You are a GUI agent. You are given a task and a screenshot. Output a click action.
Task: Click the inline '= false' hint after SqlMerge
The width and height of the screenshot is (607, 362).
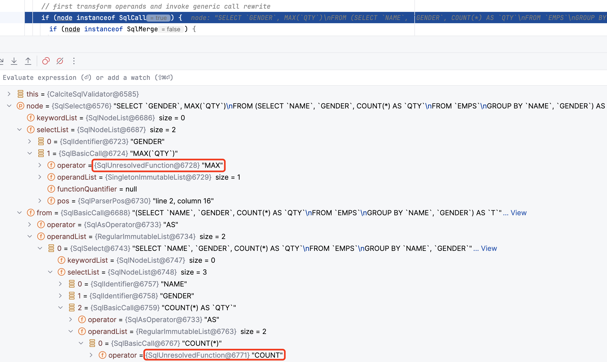coord(171,29)
